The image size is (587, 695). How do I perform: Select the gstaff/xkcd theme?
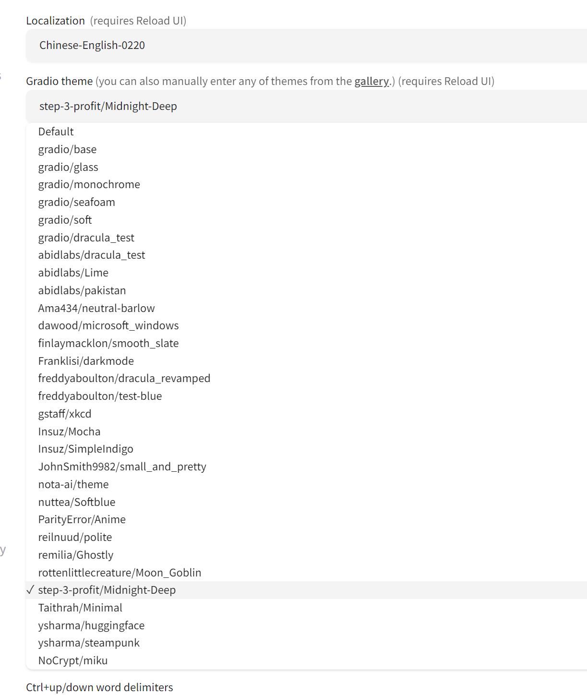(65, 414)
